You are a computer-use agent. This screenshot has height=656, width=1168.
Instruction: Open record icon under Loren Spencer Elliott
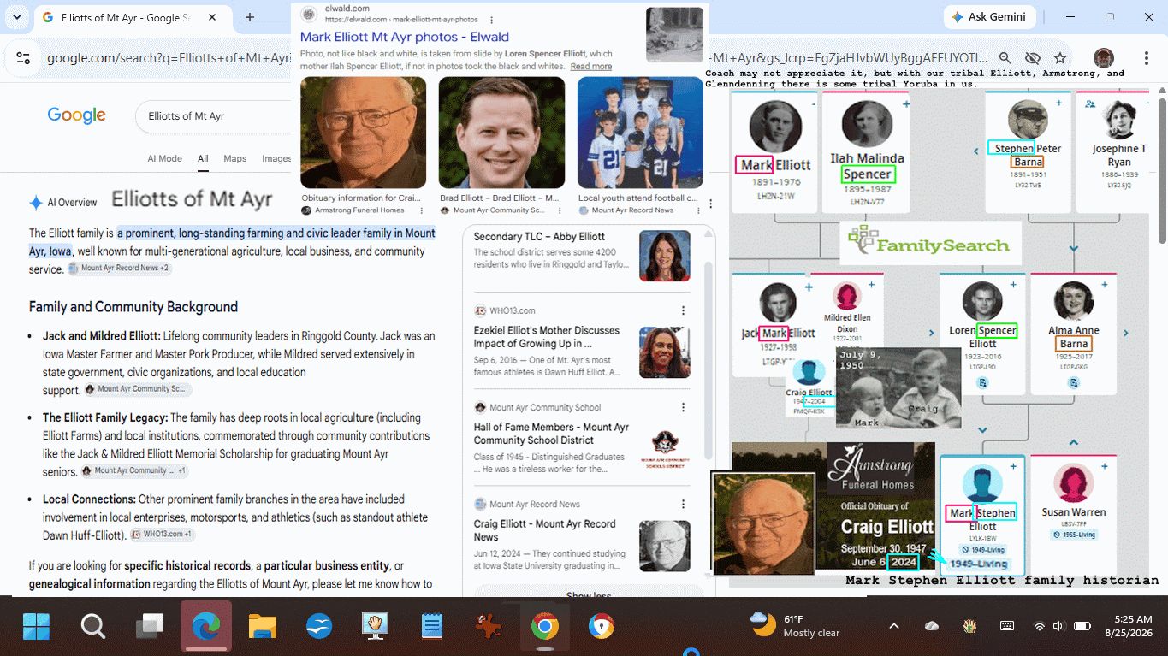tap(982, 383)
